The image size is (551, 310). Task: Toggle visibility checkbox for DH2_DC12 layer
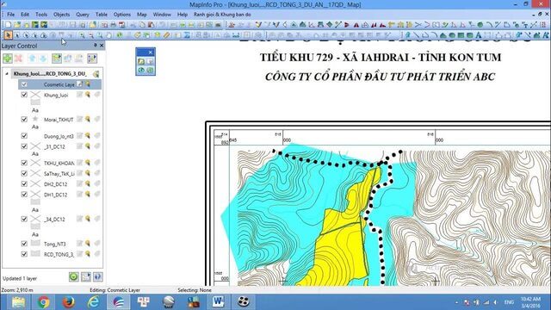(x=24, y=183)
